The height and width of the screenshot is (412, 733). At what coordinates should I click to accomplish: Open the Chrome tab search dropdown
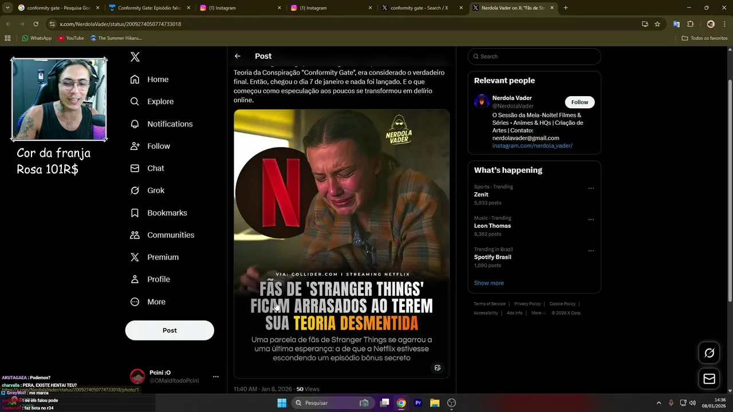coord(7,8)
